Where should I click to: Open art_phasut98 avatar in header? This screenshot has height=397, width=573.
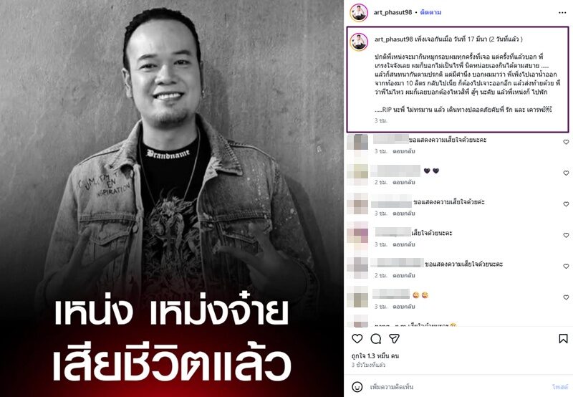pos(359,13)
